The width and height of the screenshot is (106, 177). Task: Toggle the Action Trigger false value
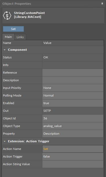tap(73, 156)
